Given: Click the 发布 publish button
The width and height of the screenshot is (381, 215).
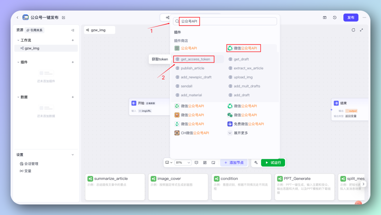Looking at the screenshot, I should pos(351,18).
